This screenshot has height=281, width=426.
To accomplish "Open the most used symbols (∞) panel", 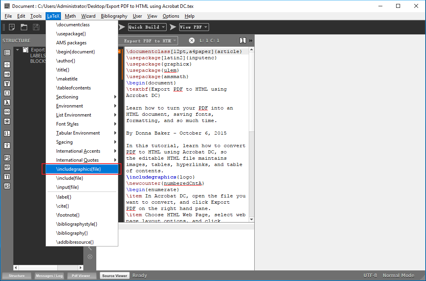I will click(x=7, y=112).
